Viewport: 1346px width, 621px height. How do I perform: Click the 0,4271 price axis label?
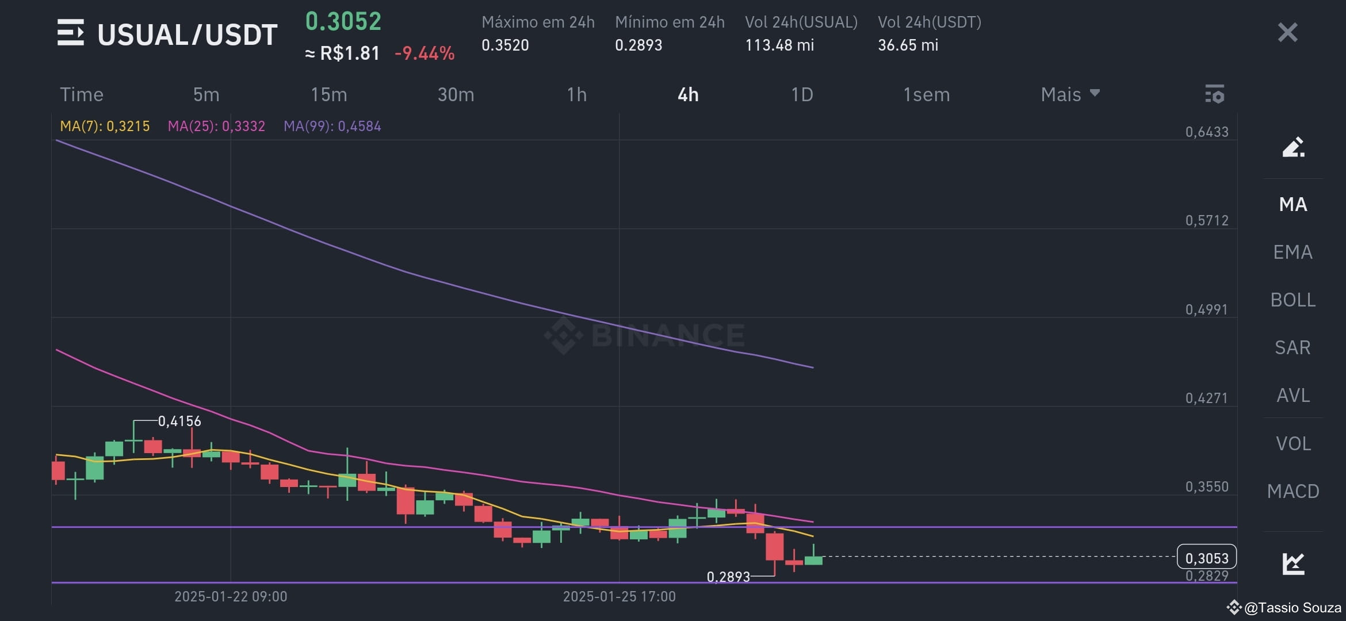click(1207, 398)
